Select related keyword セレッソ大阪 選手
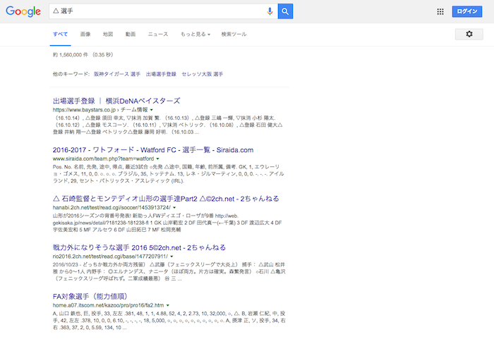The image size is (494, 339). [202, 74]
